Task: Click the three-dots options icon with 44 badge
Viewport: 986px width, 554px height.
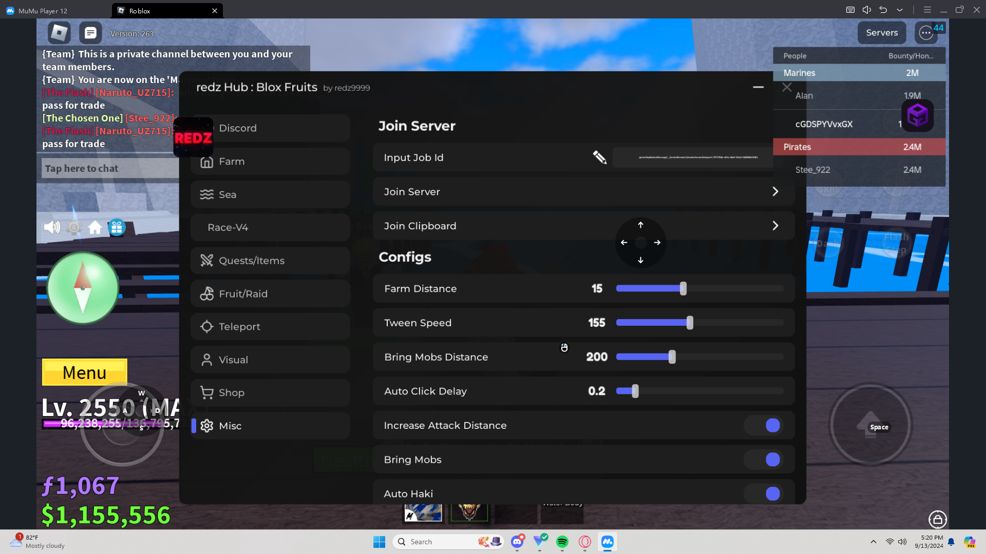Action: point(926,33)
